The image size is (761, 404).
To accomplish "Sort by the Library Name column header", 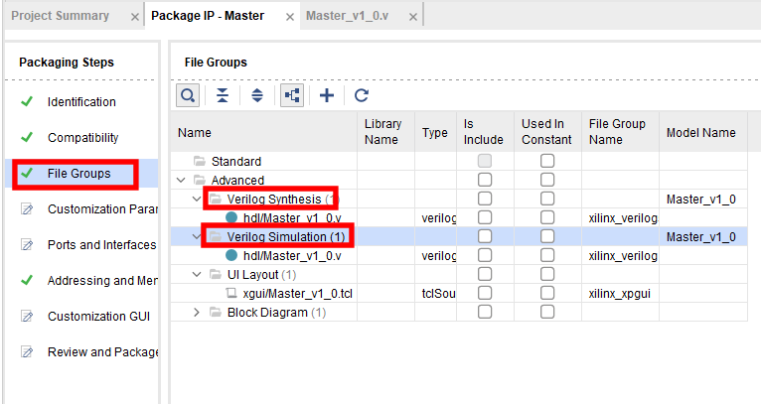I will pos(385,132).
